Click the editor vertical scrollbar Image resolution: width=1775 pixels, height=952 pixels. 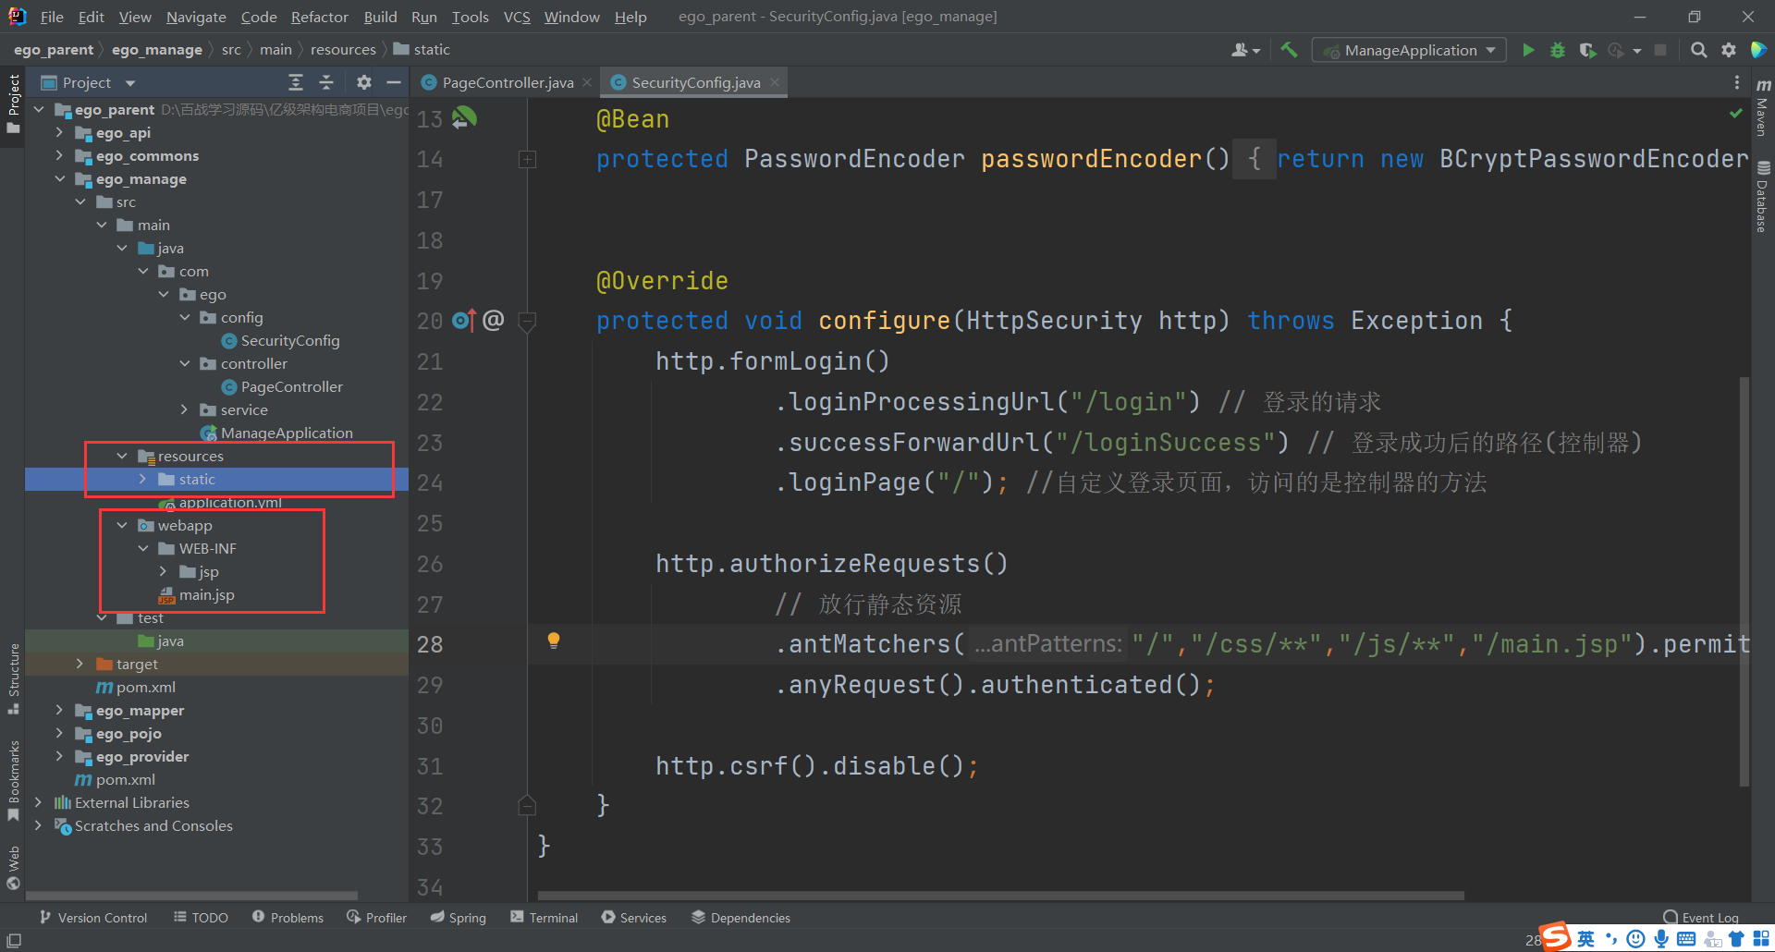pos(1744,580)
